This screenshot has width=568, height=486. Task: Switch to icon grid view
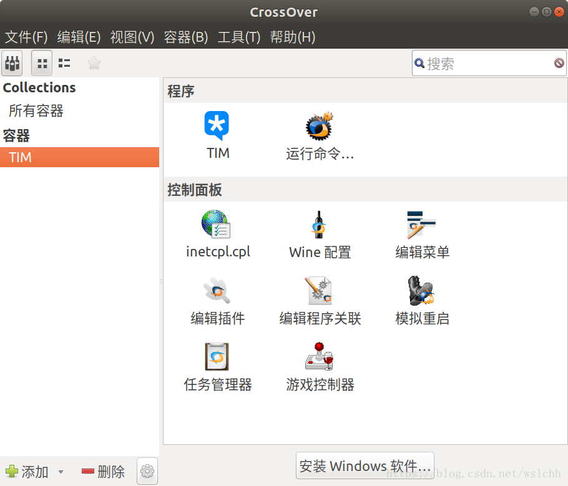pyautogui.click(x=42, y=64)
